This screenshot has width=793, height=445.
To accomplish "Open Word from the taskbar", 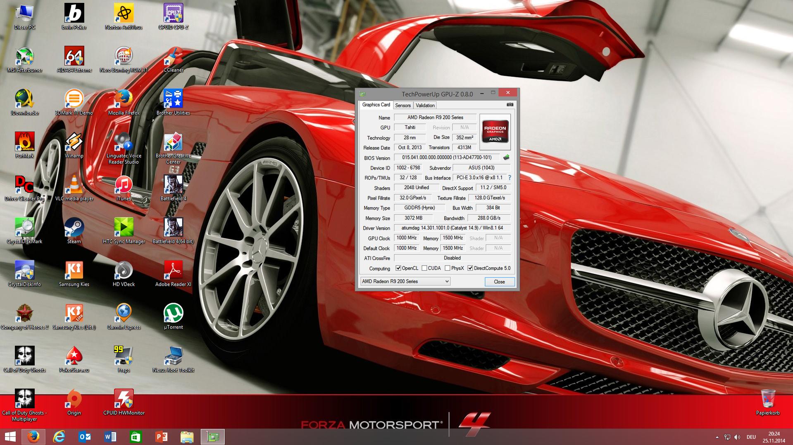I will point(110,437).
